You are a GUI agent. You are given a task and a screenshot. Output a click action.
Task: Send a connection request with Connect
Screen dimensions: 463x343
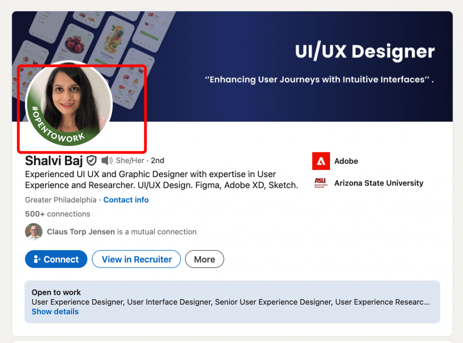pos(56,259)
